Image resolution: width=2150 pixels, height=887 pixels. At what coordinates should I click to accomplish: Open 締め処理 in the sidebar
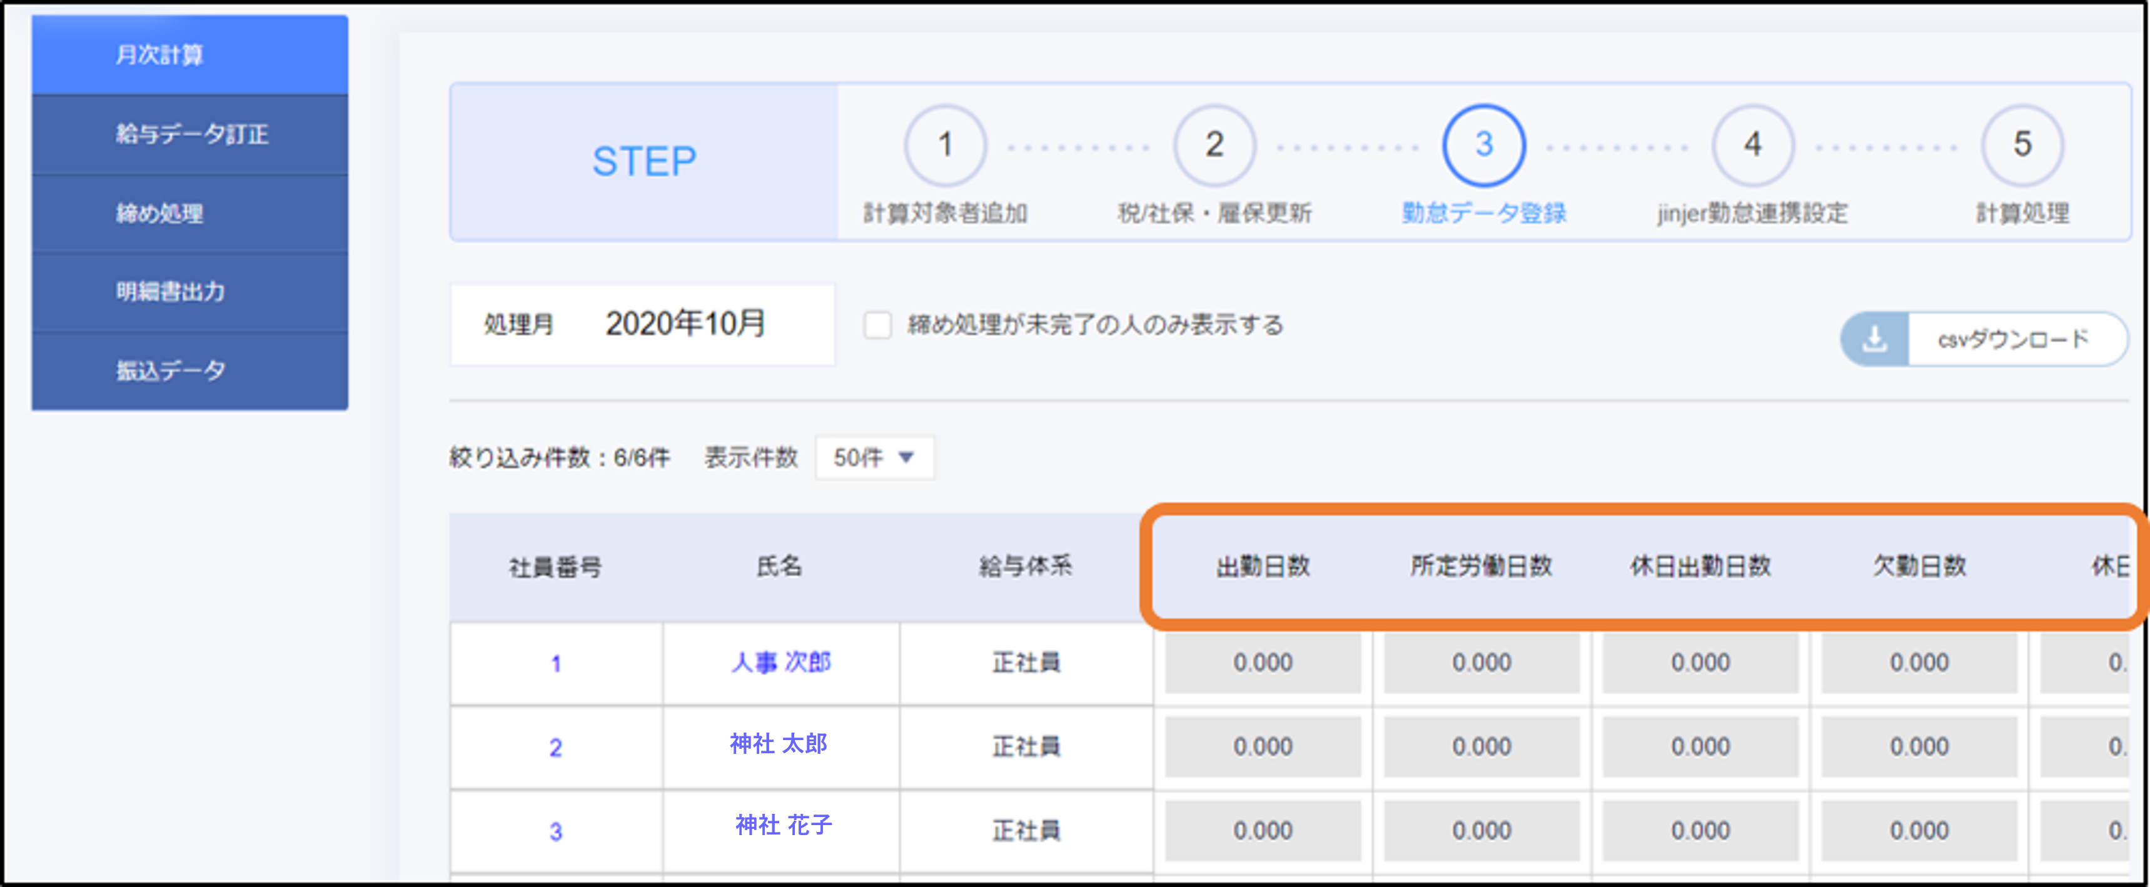click(189, 213)
